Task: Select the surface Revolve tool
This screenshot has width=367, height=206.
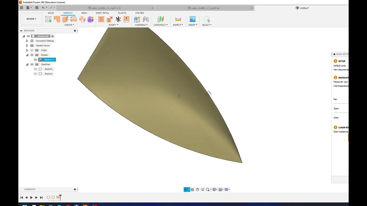Action: pyautogui.click(x=74, y=19)
